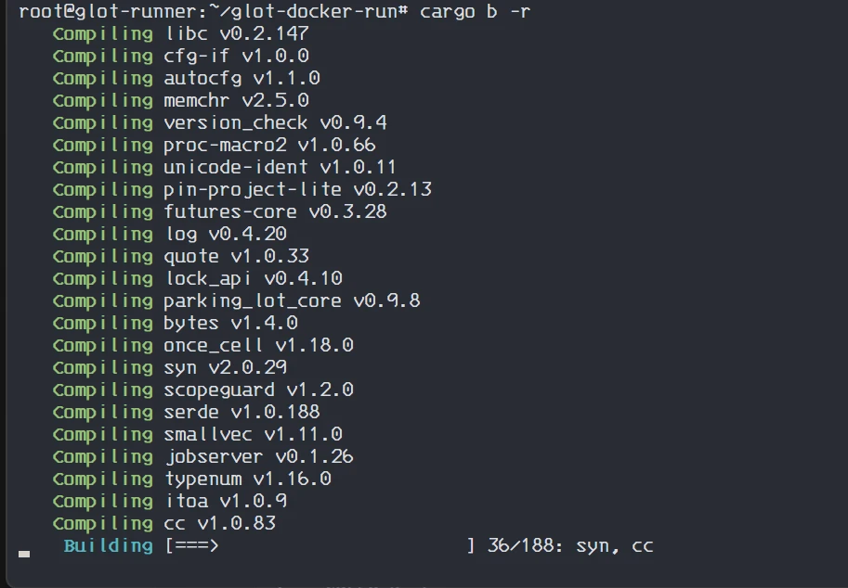
Task: Click the parking_lot_core v0.9.8 line
Action: (236, 300)
